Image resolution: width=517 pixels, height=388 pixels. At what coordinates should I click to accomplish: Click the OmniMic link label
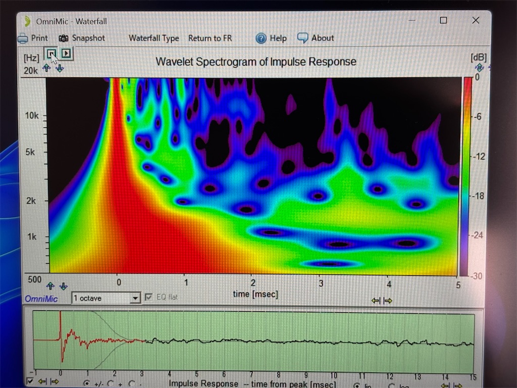41,299
